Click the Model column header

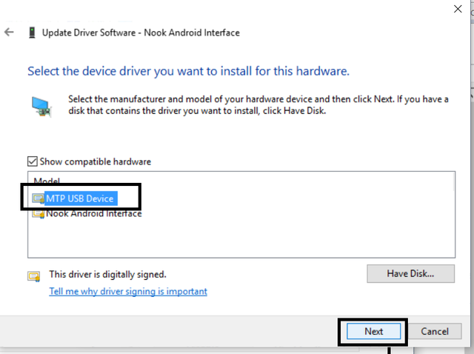[47, 181]
